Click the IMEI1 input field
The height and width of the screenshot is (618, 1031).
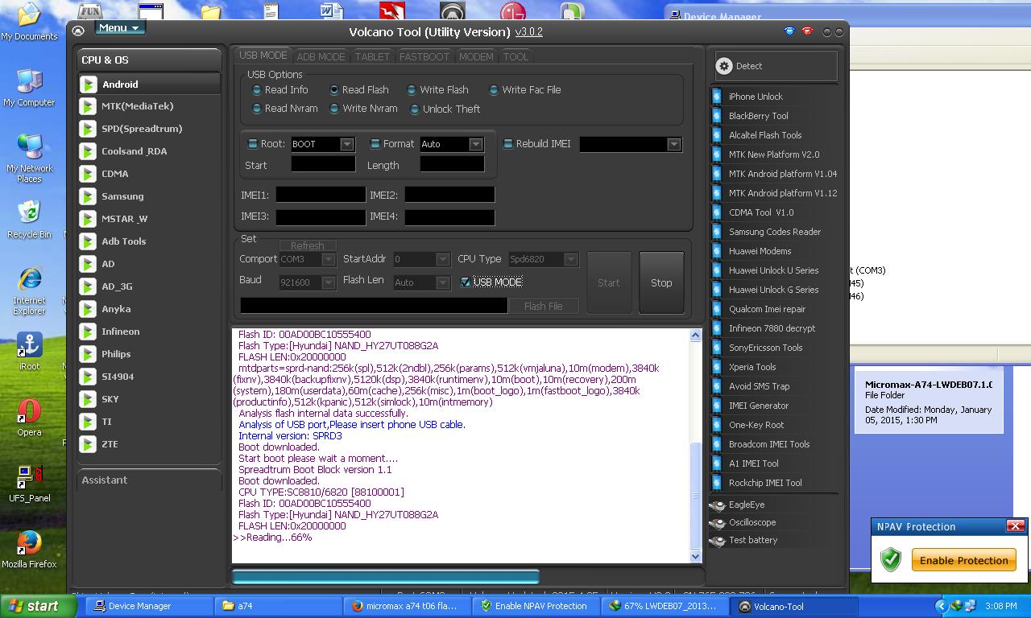(x=321, y=195)
